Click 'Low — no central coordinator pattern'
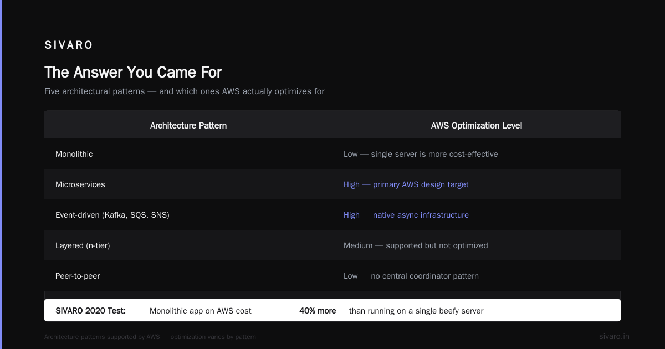665x349 pixels. [411, 276]
